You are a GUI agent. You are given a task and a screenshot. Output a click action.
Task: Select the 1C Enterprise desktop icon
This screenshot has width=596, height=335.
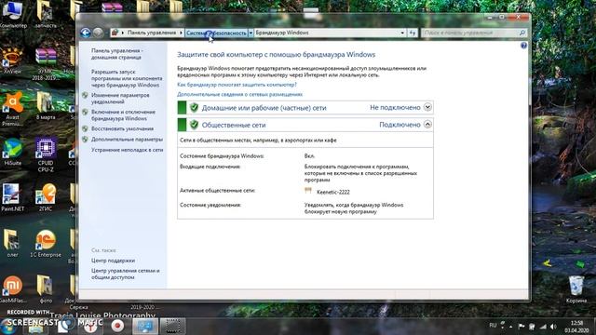click(x=46, y=243)
